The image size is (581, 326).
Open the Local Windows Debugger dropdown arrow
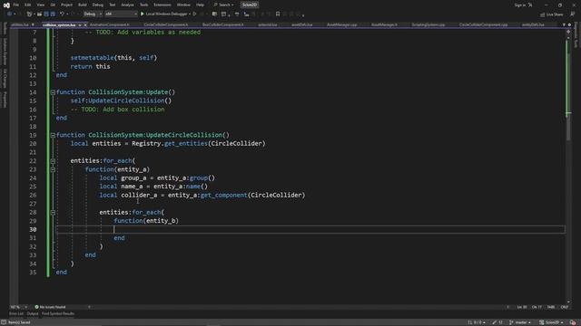coord(190,14)
